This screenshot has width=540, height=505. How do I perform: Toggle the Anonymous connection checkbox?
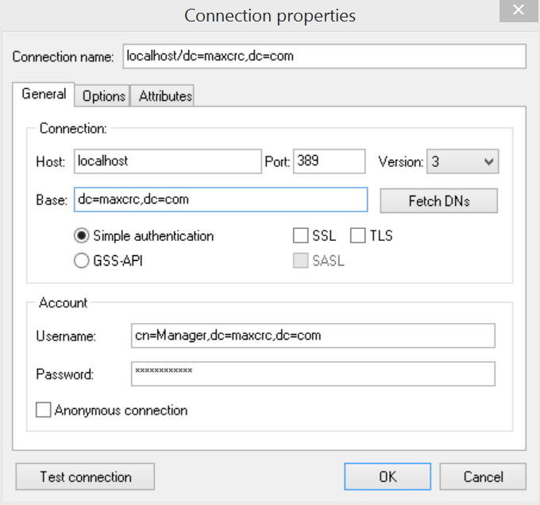[x=44, y=410]
